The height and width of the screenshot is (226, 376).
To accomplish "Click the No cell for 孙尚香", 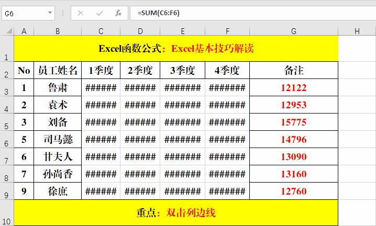I will (24, 174).
